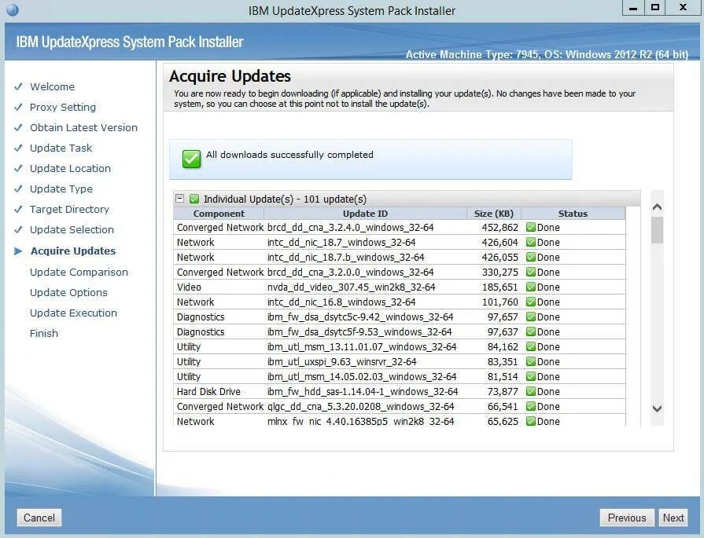
Task: Sort by Component column header
Action: tap(219, 214)
